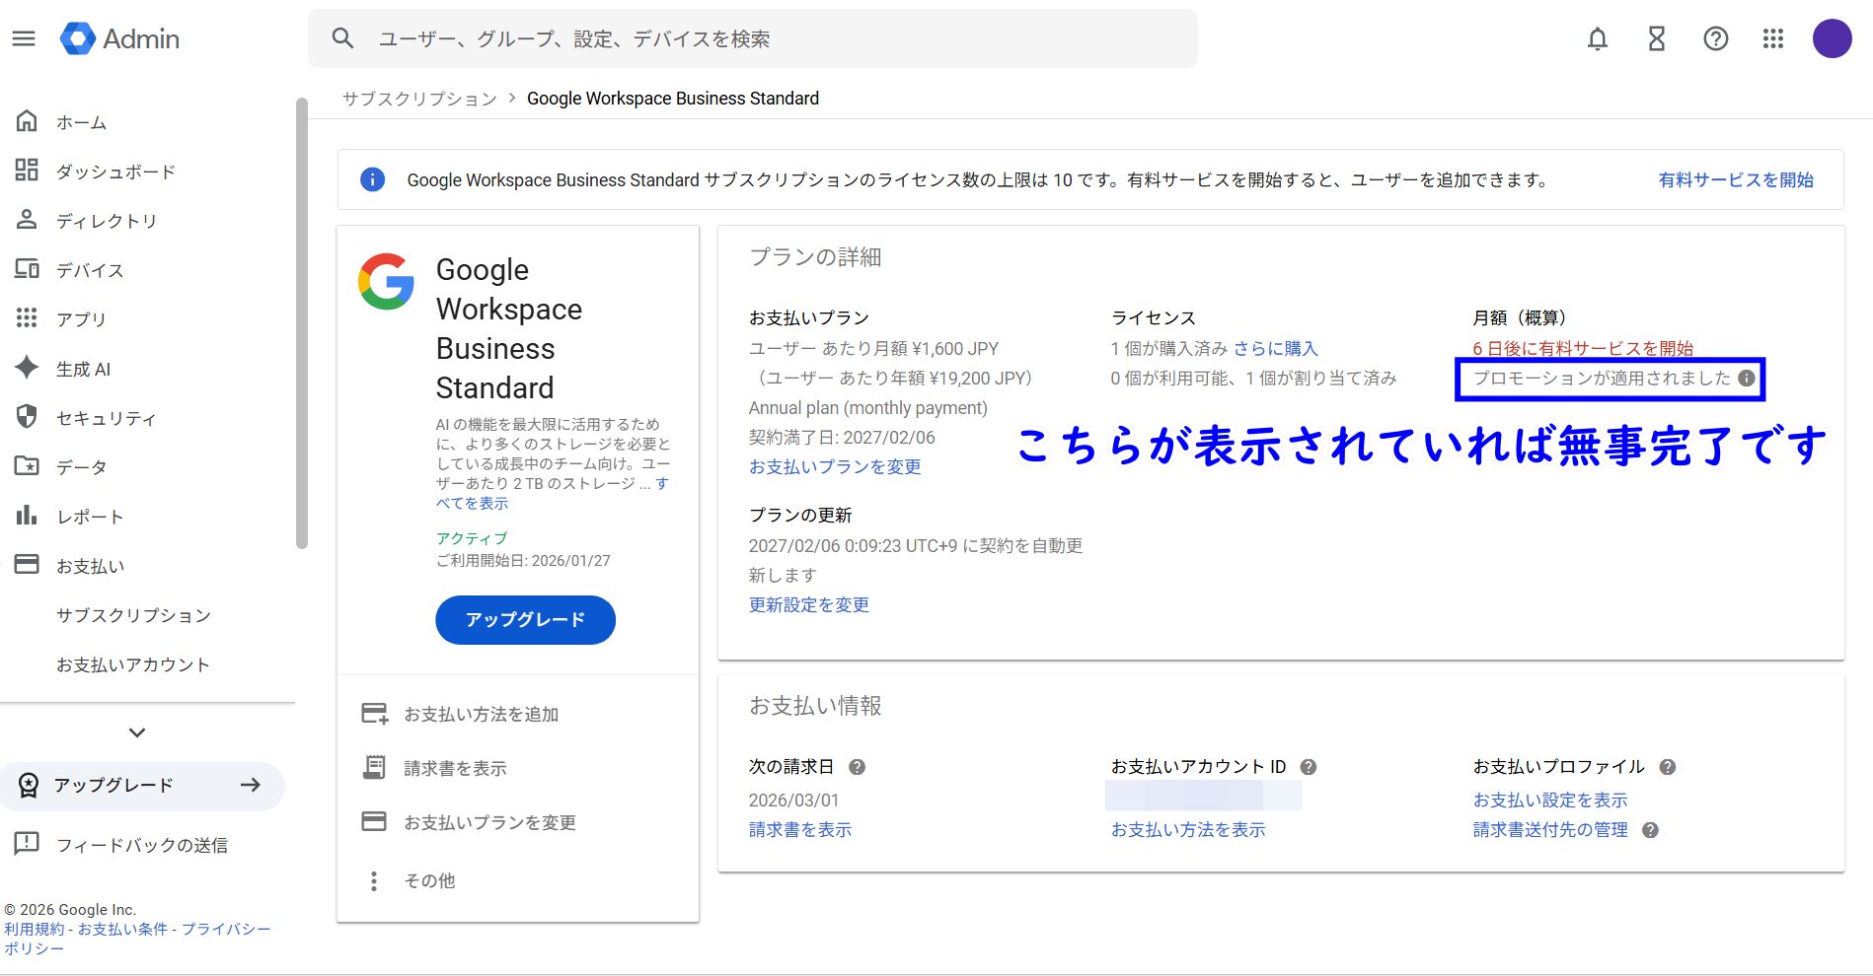
Task: Open the main hamburger menu
Action: (x=24, y=38)
